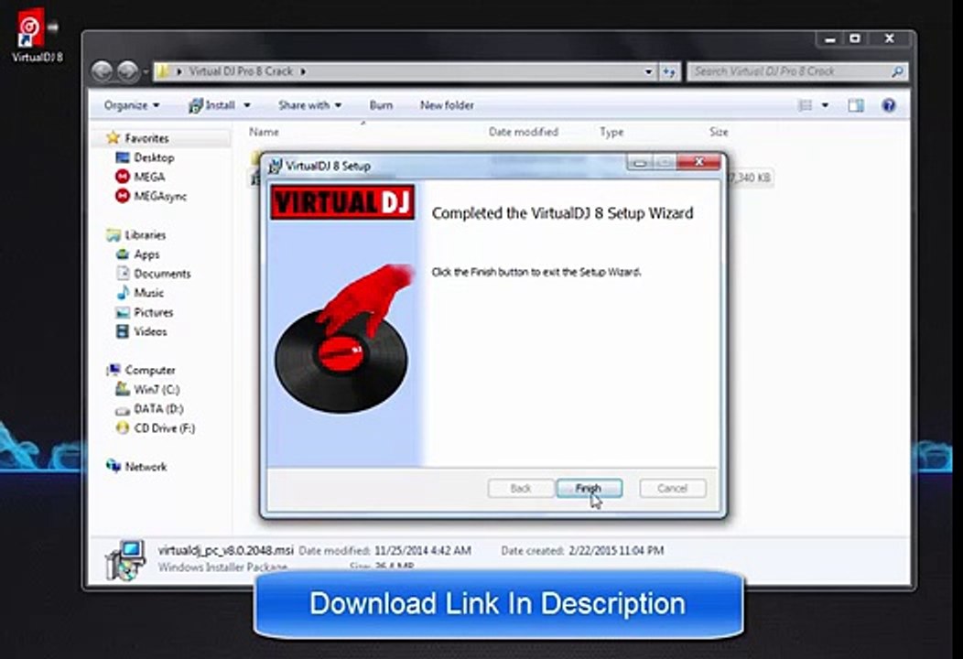Click the change view icon

(805, 105)
